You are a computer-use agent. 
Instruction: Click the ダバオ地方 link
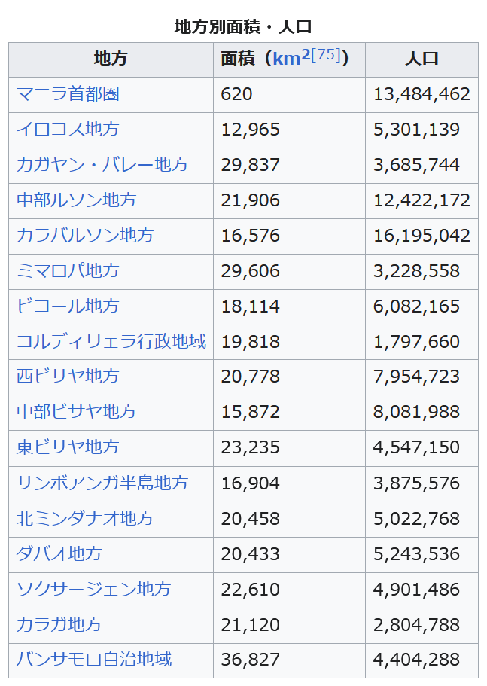coord(59,553)
